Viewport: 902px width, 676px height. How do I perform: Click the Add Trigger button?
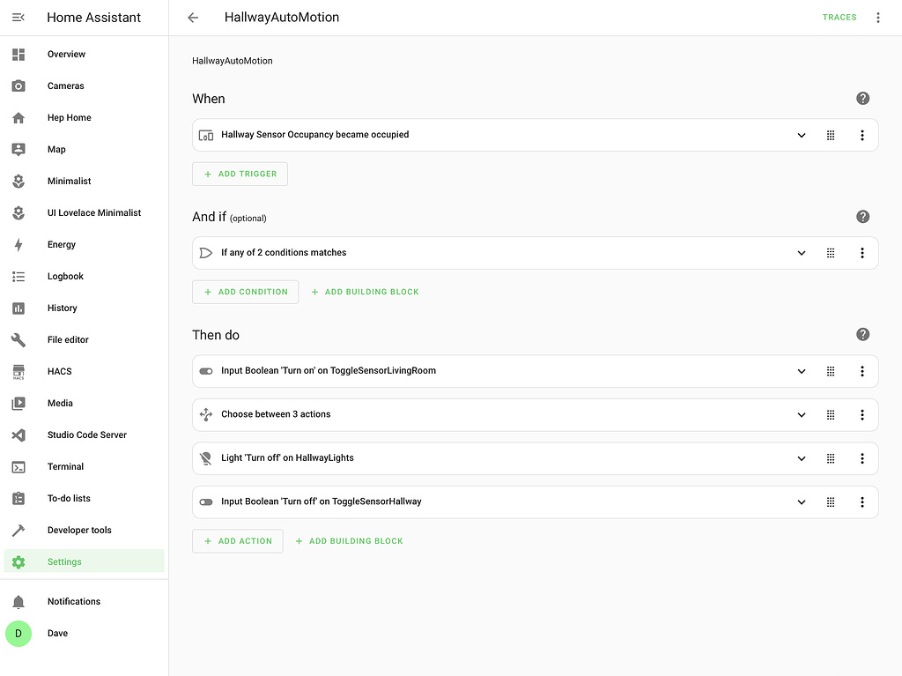240,175
